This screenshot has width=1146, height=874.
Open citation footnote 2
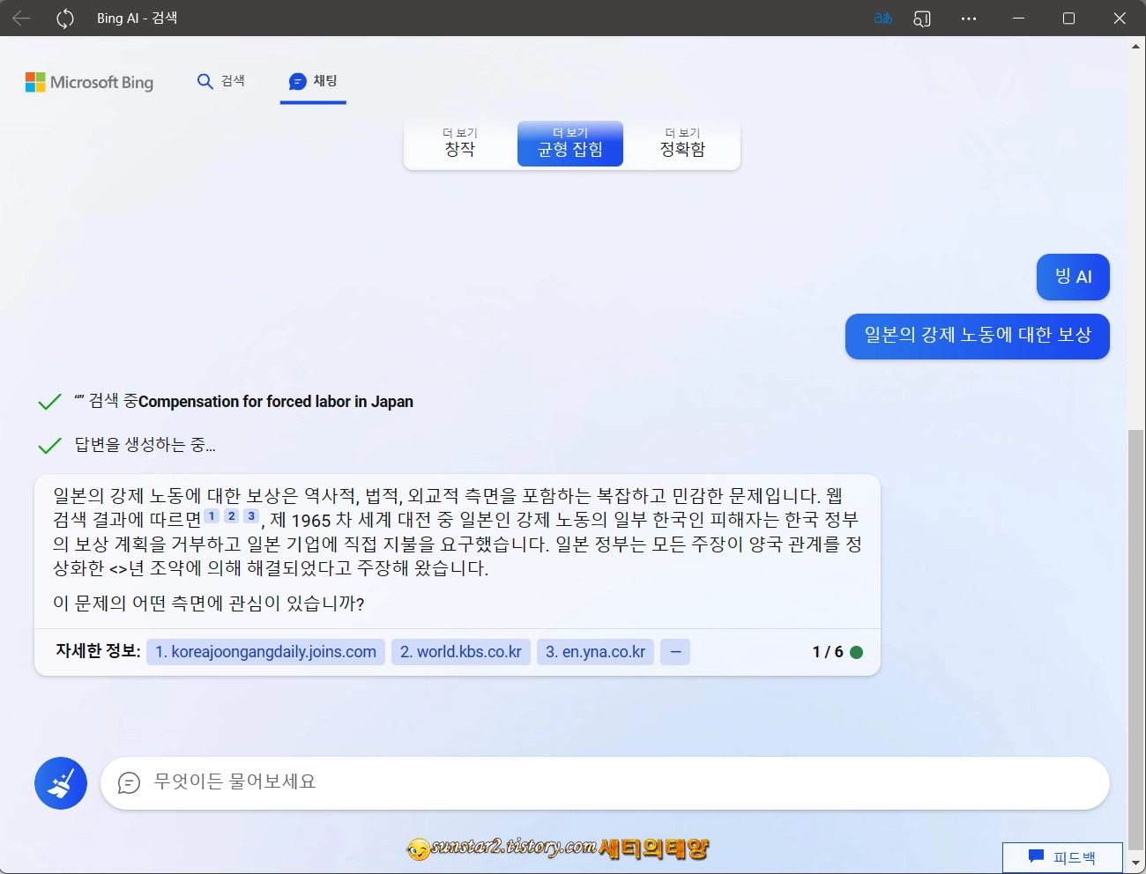[232, 516]
